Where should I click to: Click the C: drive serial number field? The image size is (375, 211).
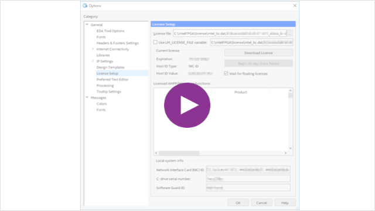pos(248,178)
